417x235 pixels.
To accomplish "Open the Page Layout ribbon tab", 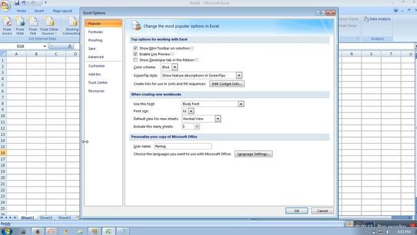I will pyautogui.click(x=63, y=11).
